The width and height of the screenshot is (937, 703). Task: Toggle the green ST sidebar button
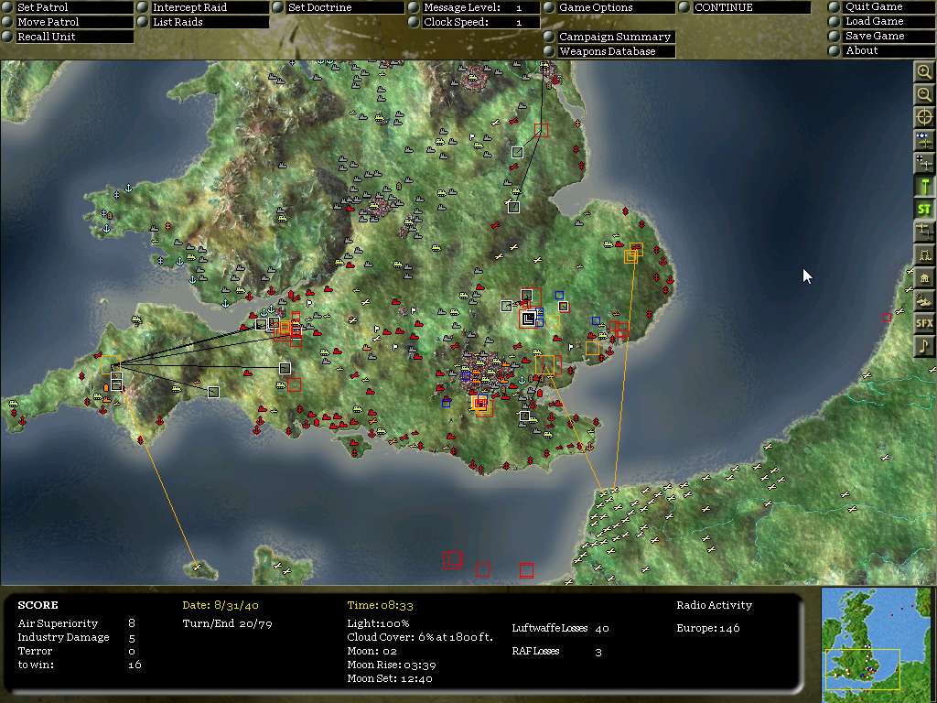pos(924,209)
